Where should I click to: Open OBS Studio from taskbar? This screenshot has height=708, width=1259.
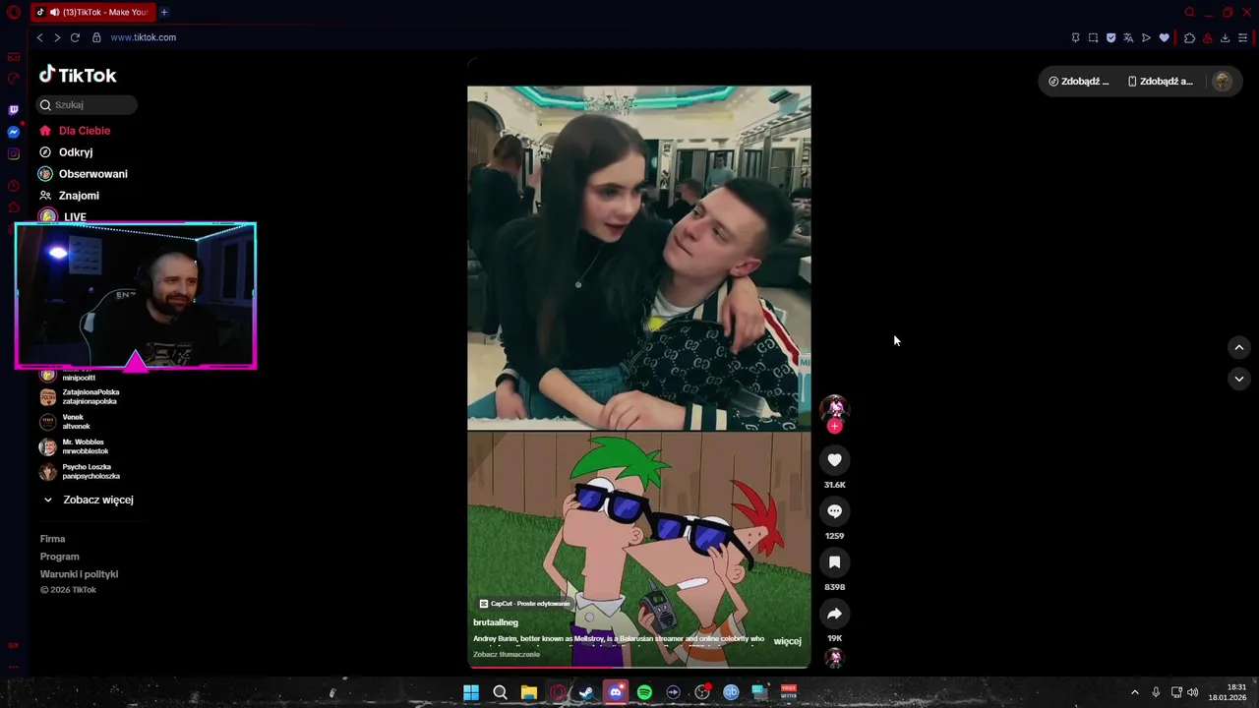point(701,692)
